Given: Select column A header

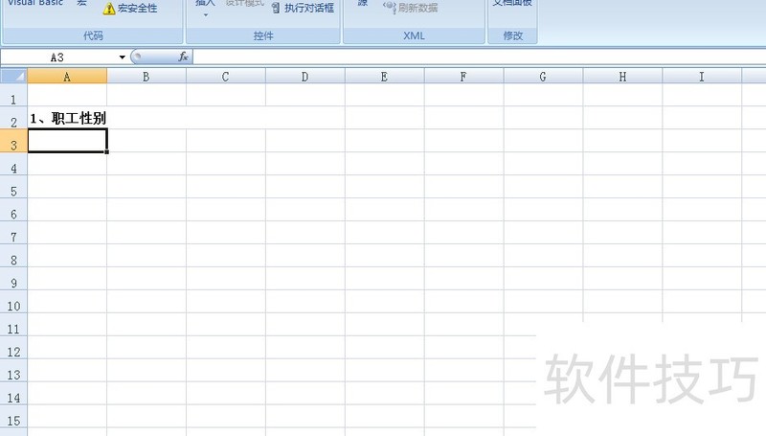Looking at the screenshot, I should (x=67, y=77).
